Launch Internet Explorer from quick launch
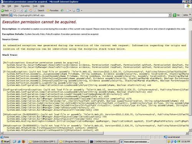The image size is (192, 144). 19,142
